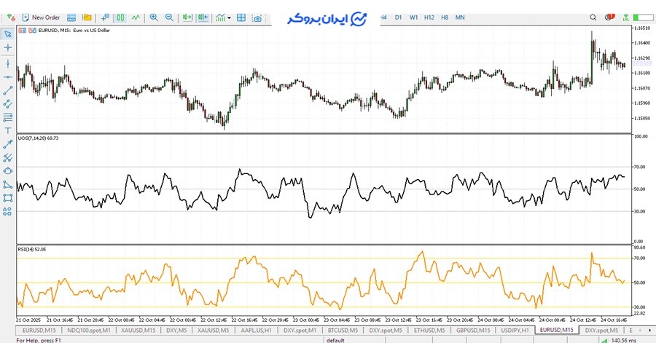
Task: Select the text label tool
Action: pos(8,130)
